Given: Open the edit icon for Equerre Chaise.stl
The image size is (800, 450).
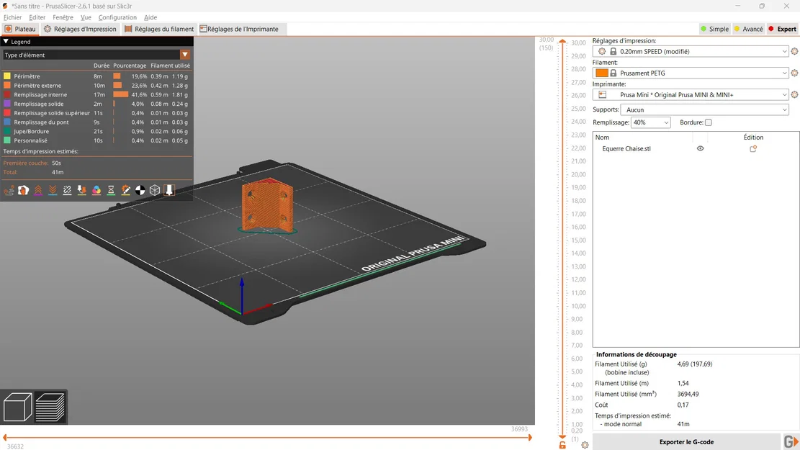Looking at the screenshot, I should coord(753,149).
